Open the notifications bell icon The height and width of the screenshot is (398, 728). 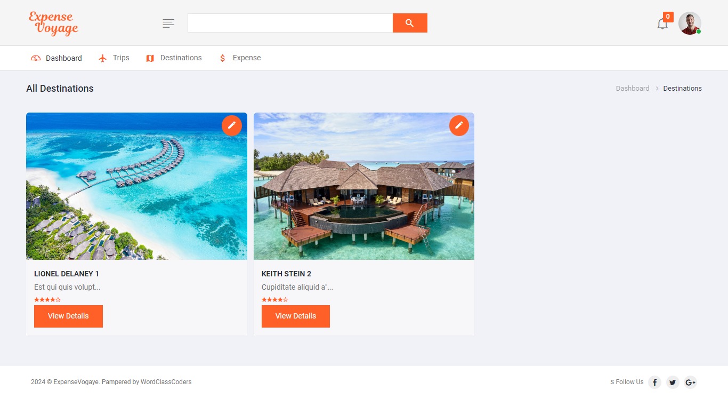point(662,24)
